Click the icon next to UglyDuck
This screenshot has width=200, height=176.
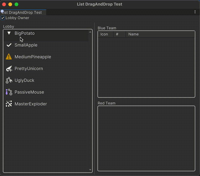coord(9,80)
